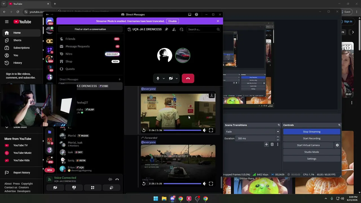Viewport: 361px width, 203px height.
Task: Remove scene transition with trash icon
Action: [272, 145]
